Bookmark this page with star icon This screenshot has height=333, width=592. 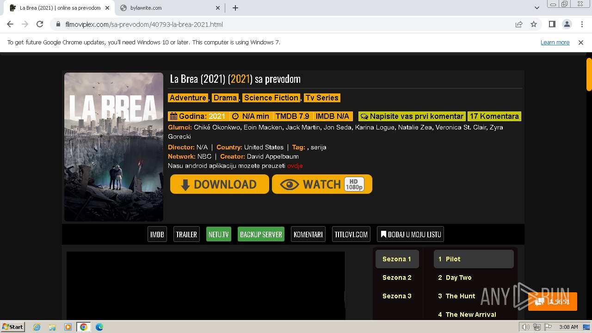coord(534,24)
